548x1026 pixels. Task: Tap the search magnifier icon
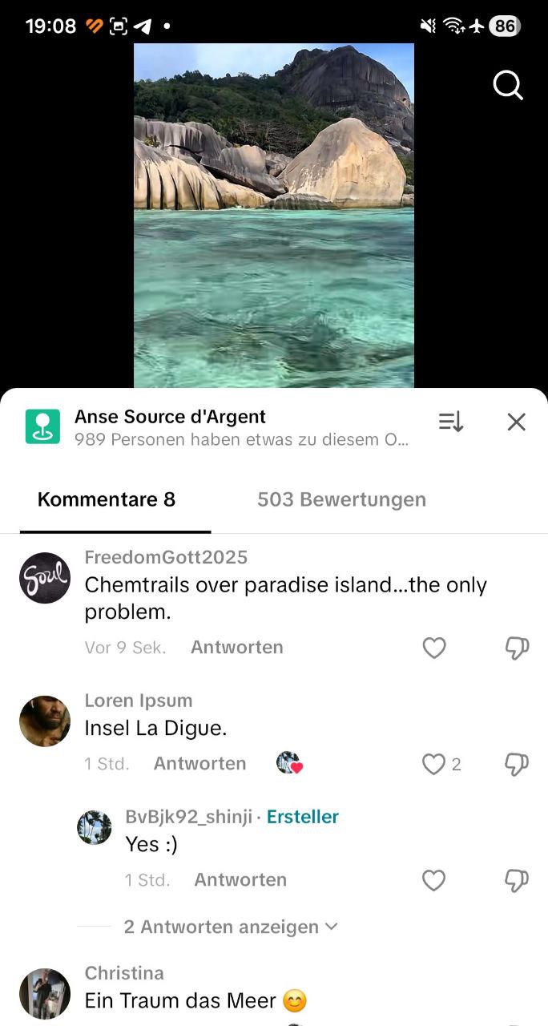pyautogui.click(x=508, y=84)
